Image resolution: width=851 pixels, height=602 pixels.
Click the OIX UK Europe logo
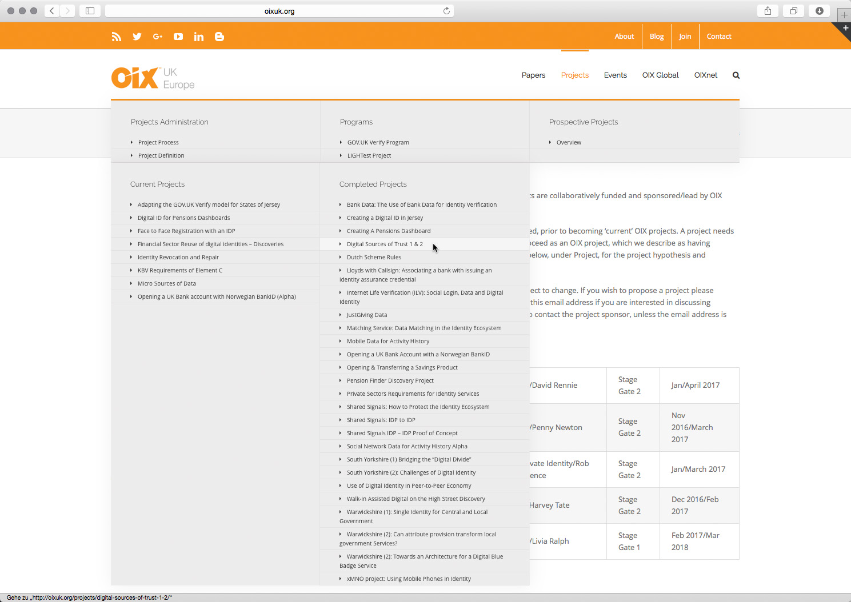[x=153, y=78]
